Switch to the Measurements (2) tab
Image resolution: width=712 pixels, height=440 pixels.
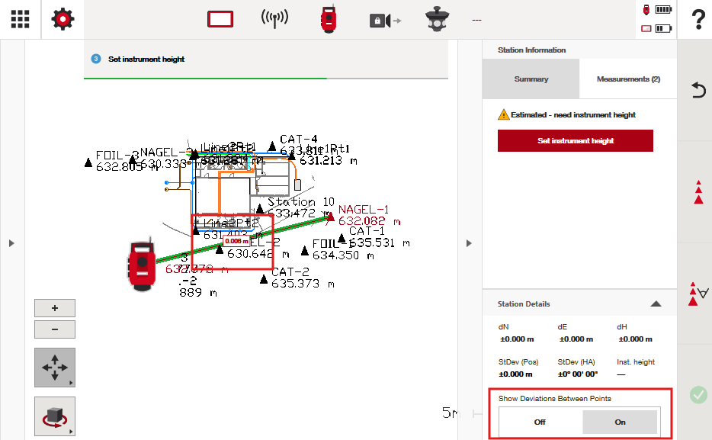(x=628, y=79)
